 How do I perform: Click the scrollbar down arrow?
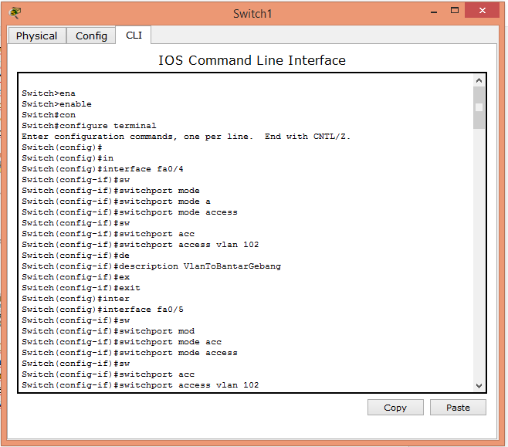[x=479, y=385]
